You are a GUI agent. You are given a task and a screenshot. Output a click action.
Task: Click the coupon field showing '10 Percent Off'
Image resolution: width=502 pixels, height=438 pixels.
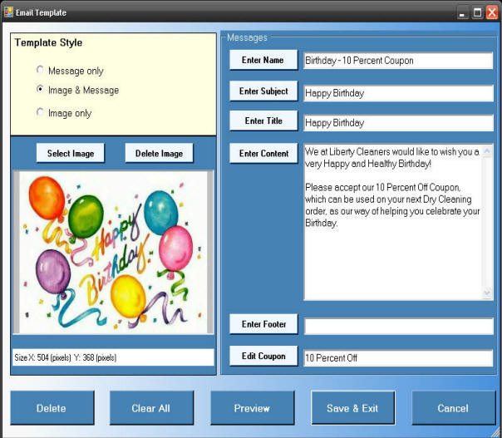coord(398,358)
